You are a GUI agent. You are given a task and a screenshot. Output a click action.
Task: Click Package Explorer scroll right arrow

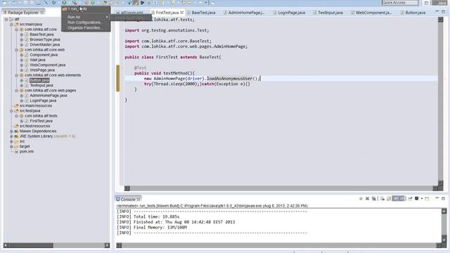click(x=107, y=245)
